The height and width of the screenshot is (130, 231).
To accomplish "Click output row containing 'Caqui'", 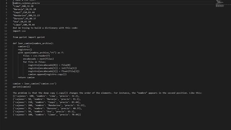I will click(47, 102).
